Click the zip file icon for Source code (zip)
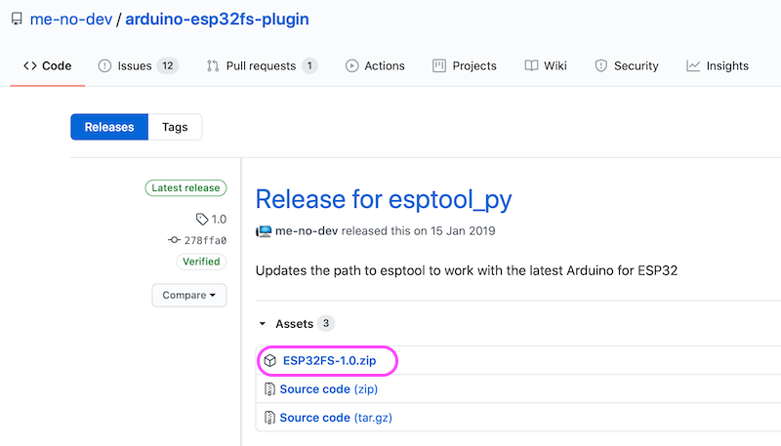 click(269, 388)
